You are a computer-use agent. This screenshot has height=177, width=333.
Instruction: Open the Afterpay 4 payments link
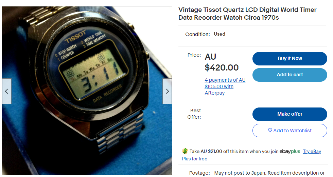tap(225, 86)
